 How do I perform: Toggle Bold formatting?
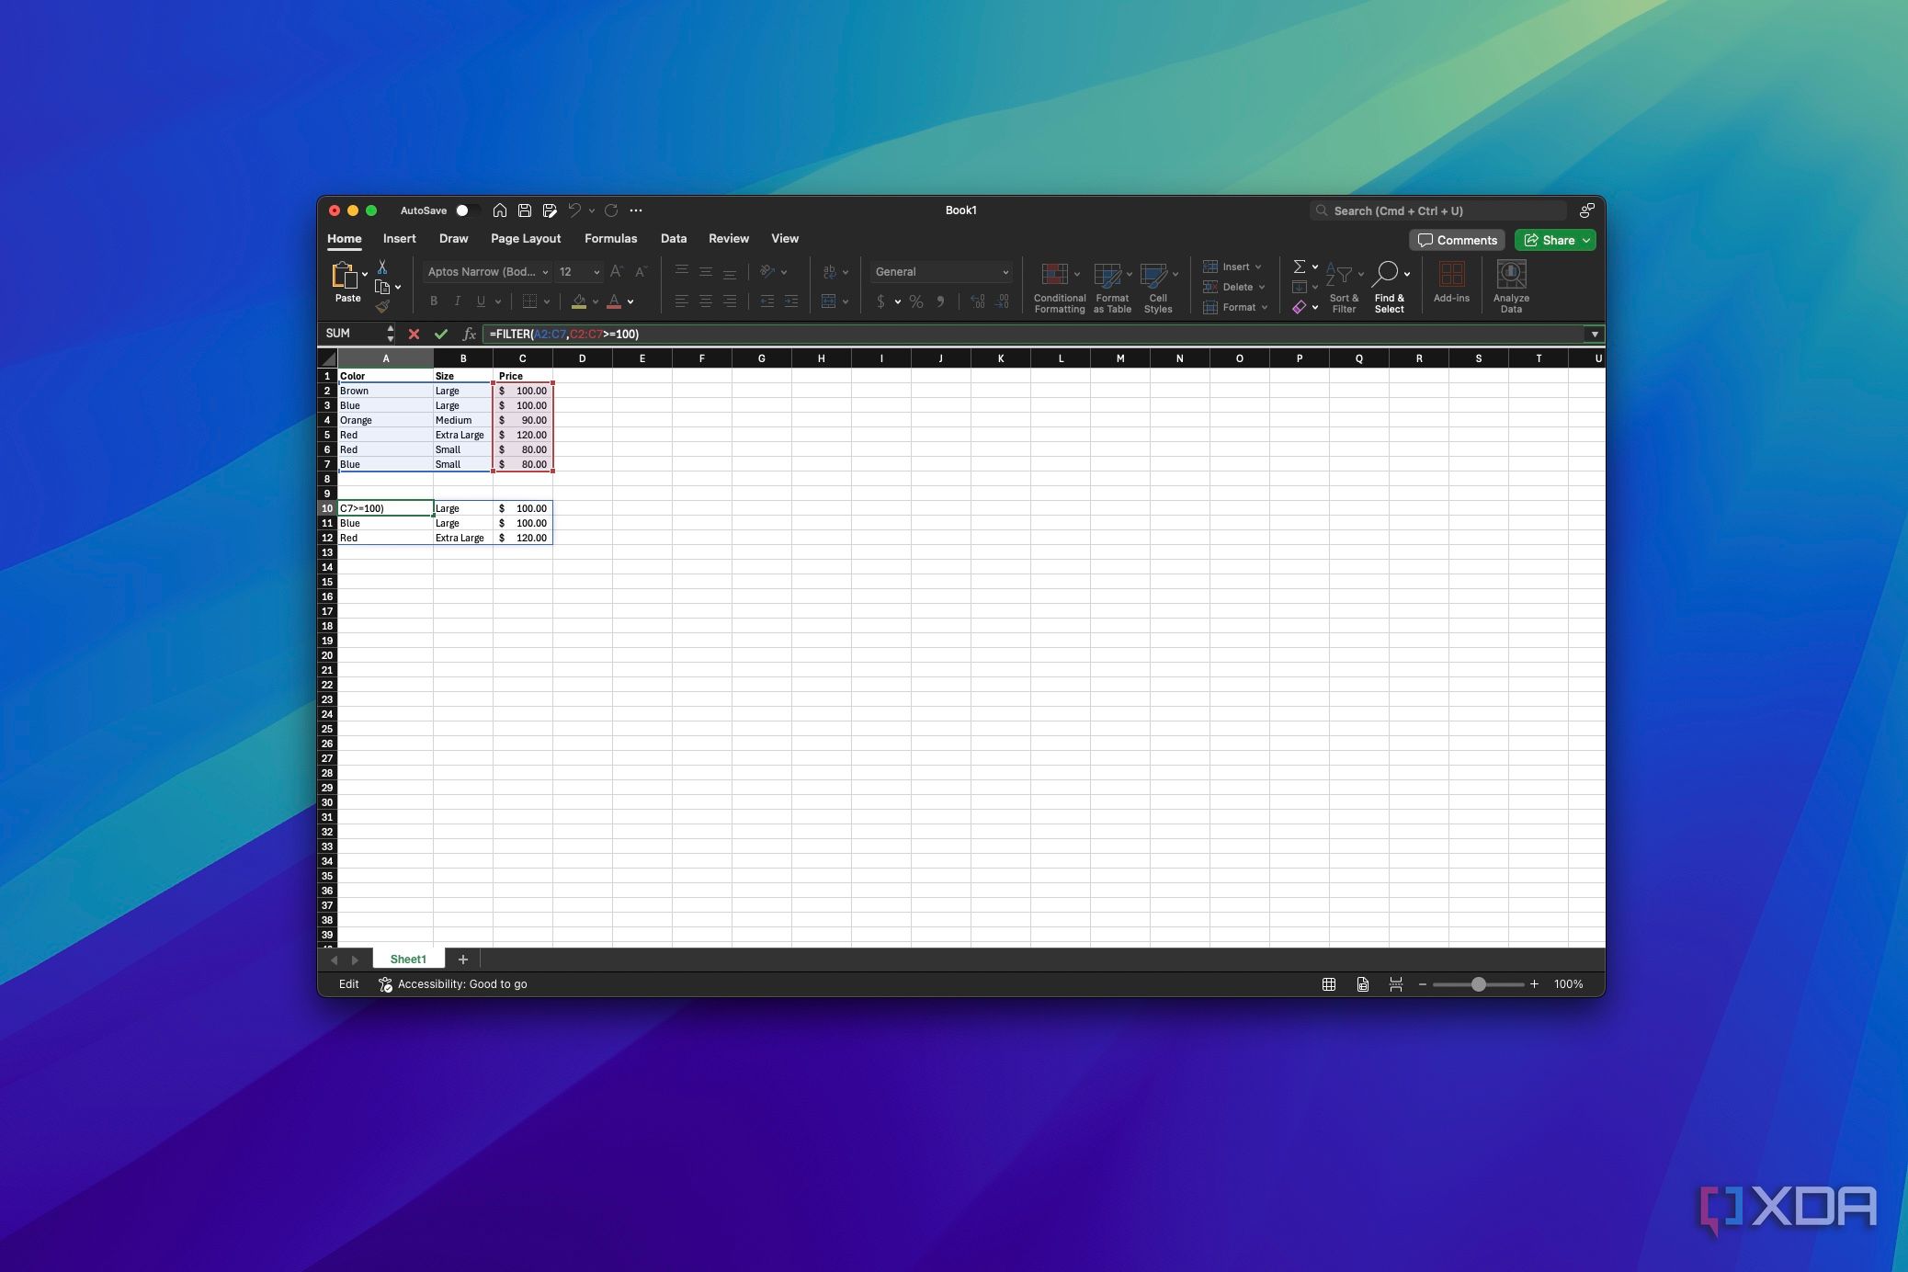(434, 301)
